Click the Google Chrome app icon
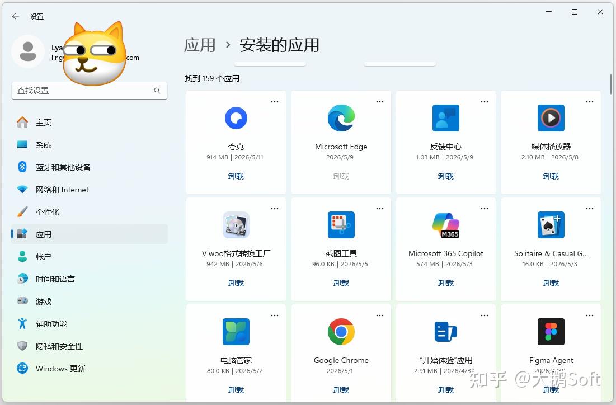Screen dimensions: 616x405 (x=341, y=332)
